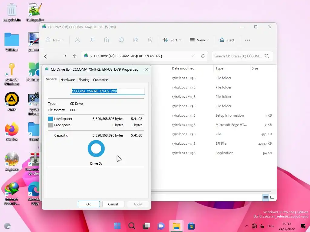Expand the address bar history dropdown
Viewport: 310px width, 232px height.
pos(193,56)
